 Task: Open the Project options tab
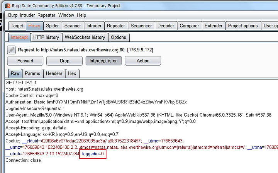click(243, 26)
